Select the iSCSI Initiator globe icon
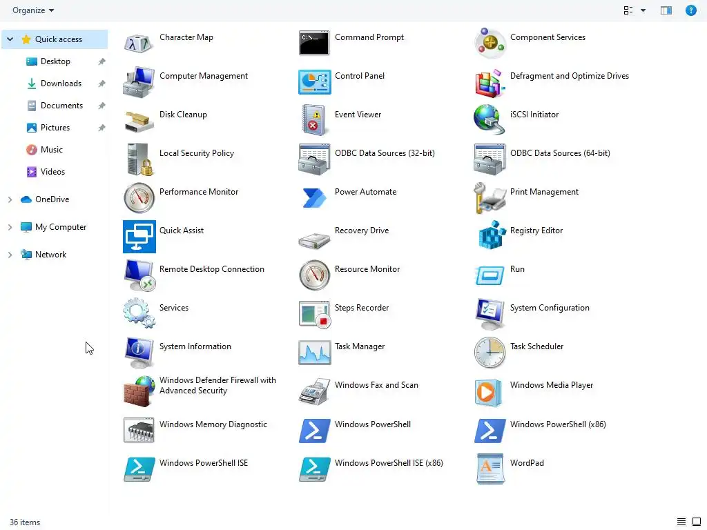707x530 pixels. click(490, 120)
